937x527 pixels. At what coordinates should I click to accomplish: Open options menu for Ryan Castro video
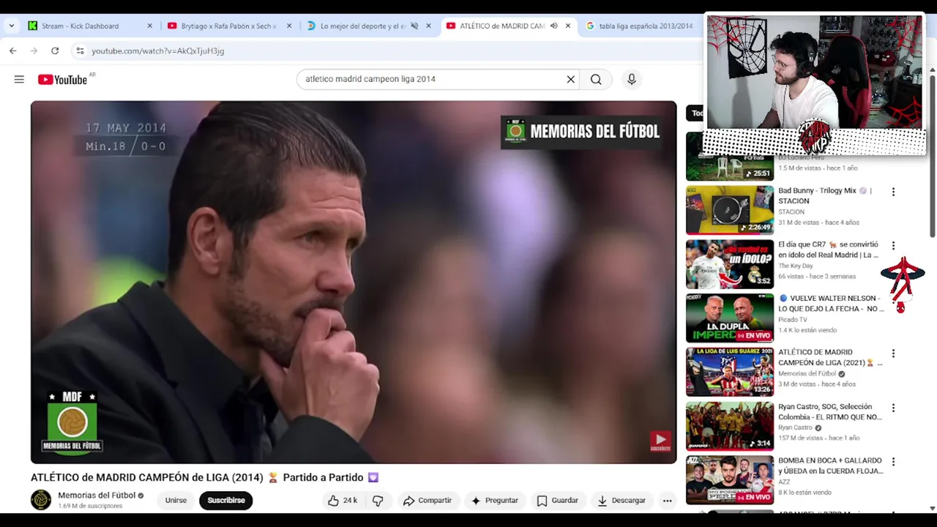(893, 408)
